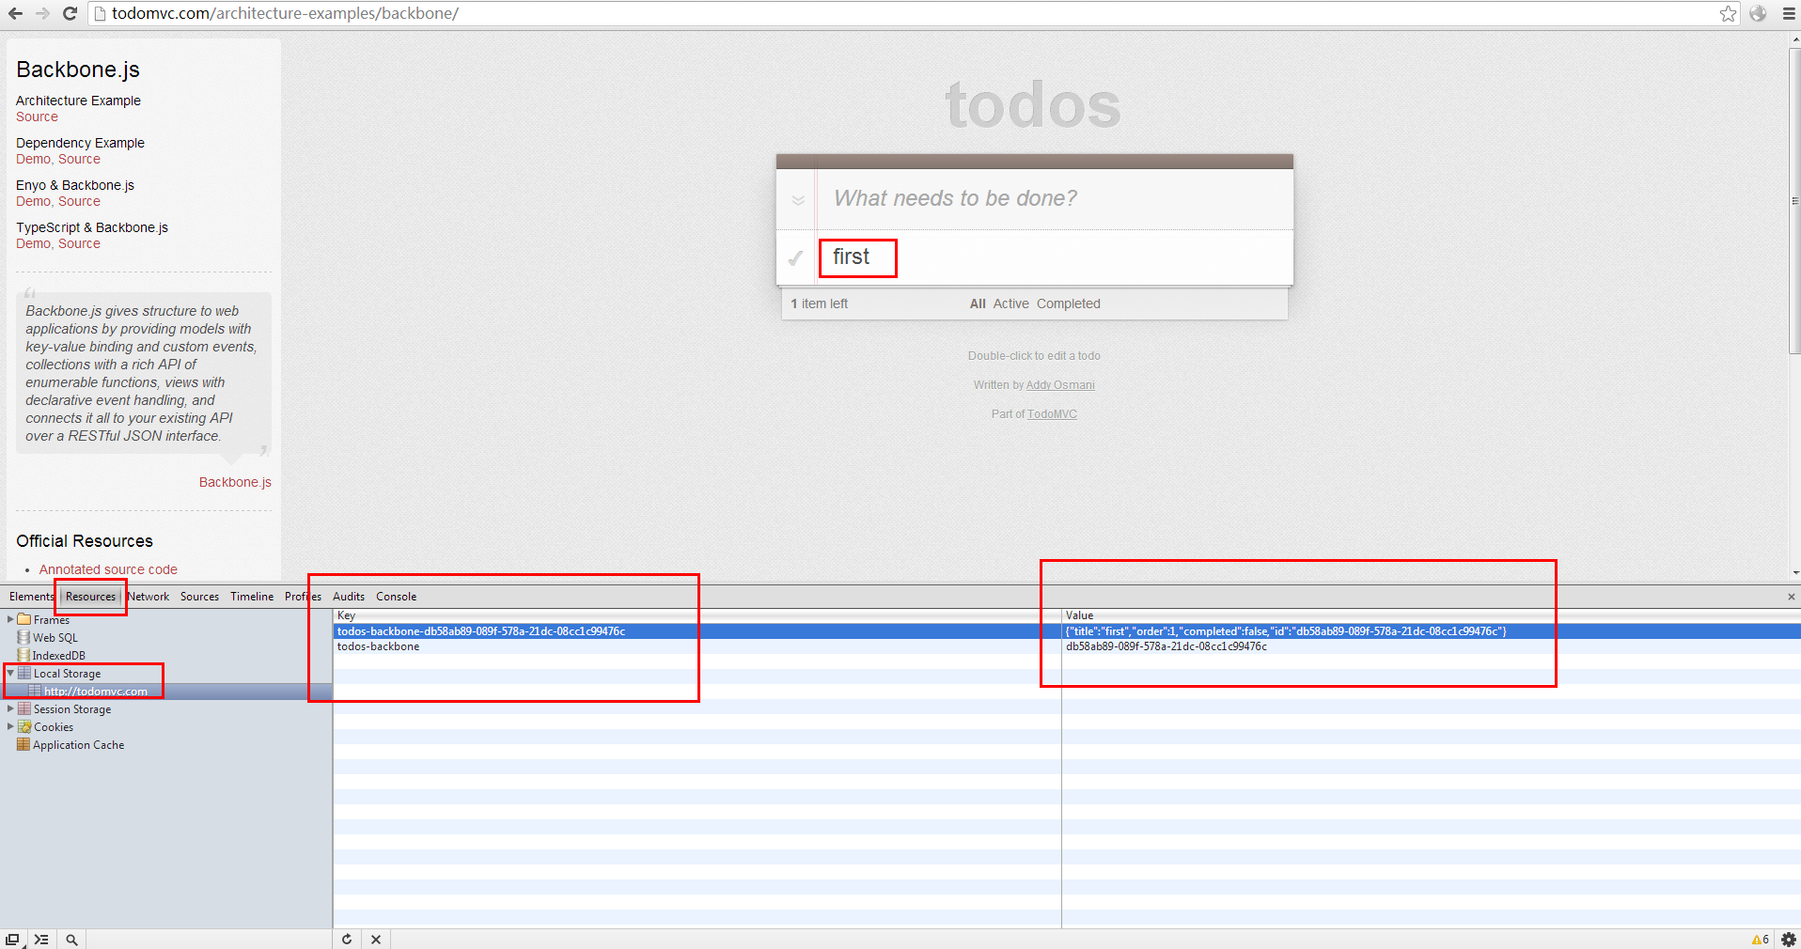Toggle all todos complete chevron

pyautogui.click(x=798, y=200)
